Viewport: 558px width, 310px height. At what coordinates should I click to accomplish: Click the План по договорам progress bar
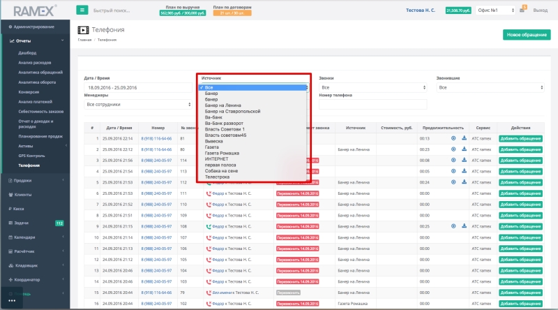click(x=232, y=13)
